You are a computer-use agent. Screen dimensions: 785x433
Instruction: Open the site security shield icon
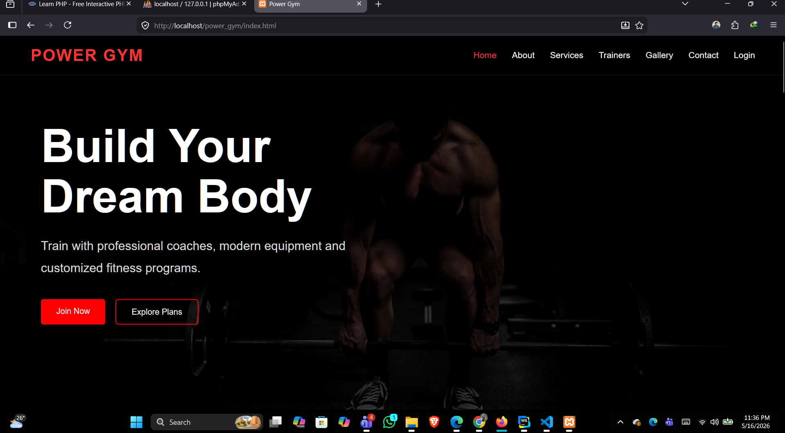(x=145, y=25)
